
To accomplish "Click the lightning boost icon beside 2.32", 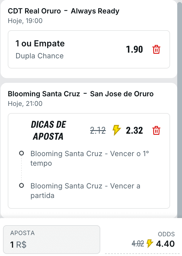I will click(116, 130).
